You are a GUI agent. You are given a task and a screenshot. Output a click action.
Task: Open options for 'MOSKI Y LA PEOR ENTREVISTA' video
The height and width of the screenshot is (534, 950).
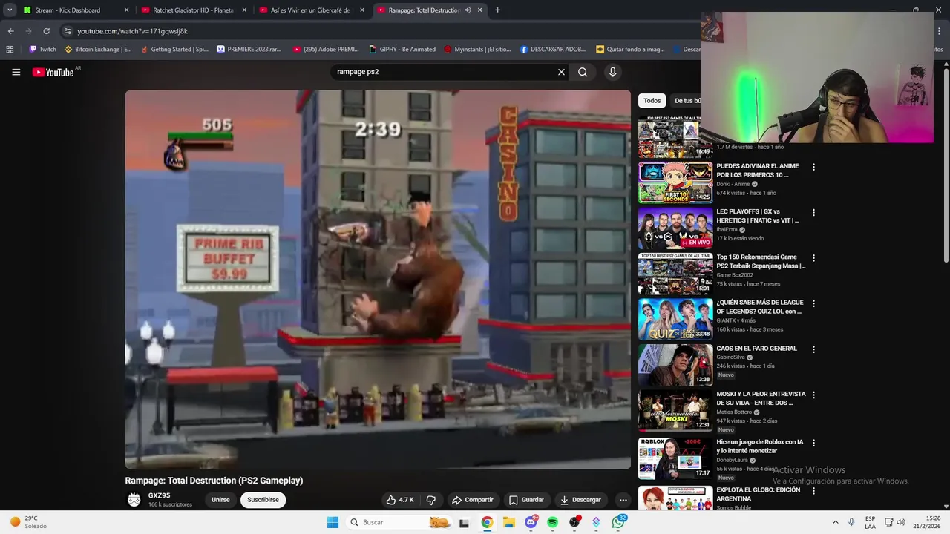813,395
